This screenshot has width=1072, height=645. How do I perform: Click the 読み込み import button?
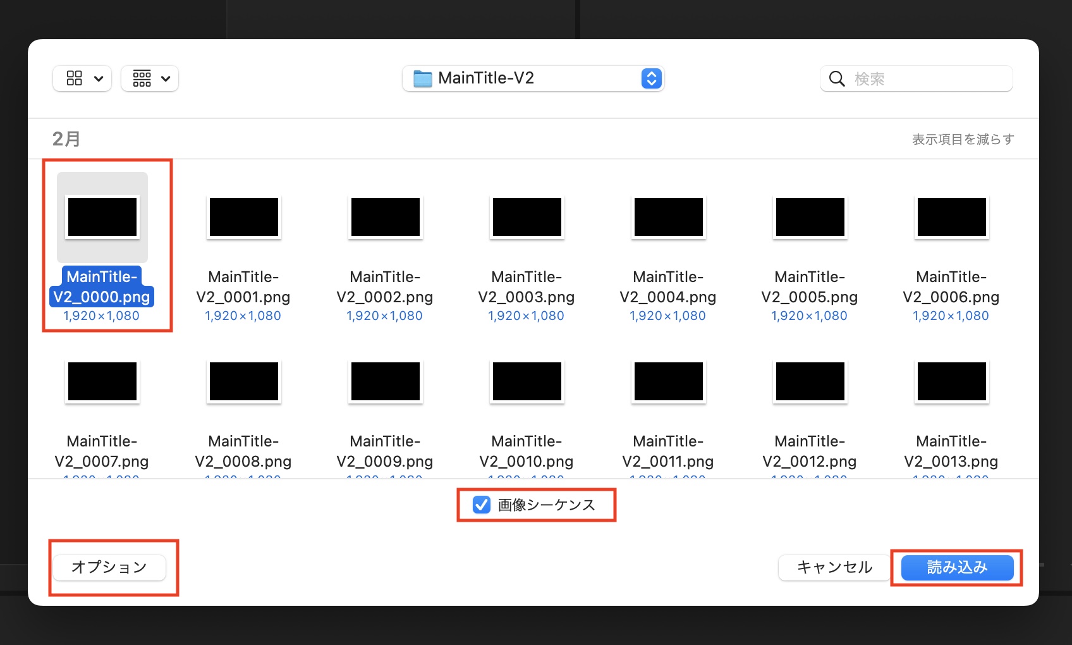[x=956, y=567]
